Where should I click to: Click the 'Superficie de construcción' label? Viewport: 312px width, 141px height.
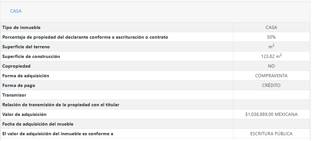(x=31, y=57)
